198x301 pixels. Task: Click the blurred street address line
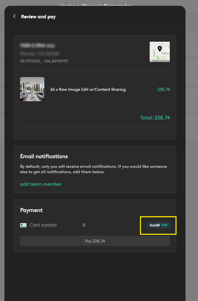(38, 45)
